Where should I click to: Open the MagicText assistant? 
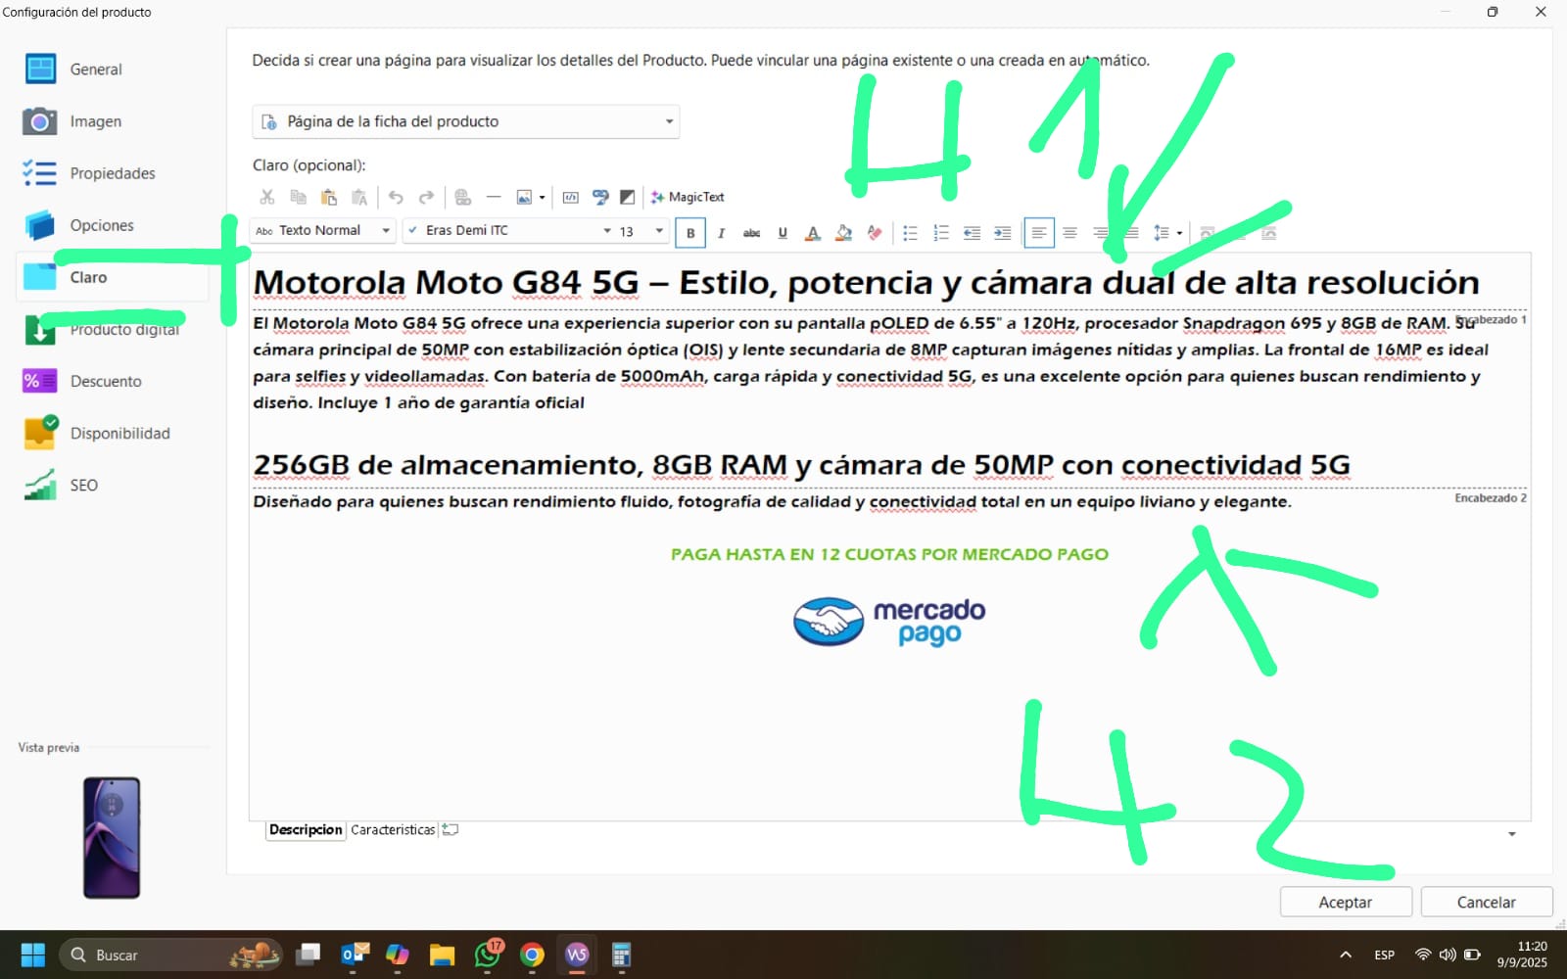tap(688, 197)
